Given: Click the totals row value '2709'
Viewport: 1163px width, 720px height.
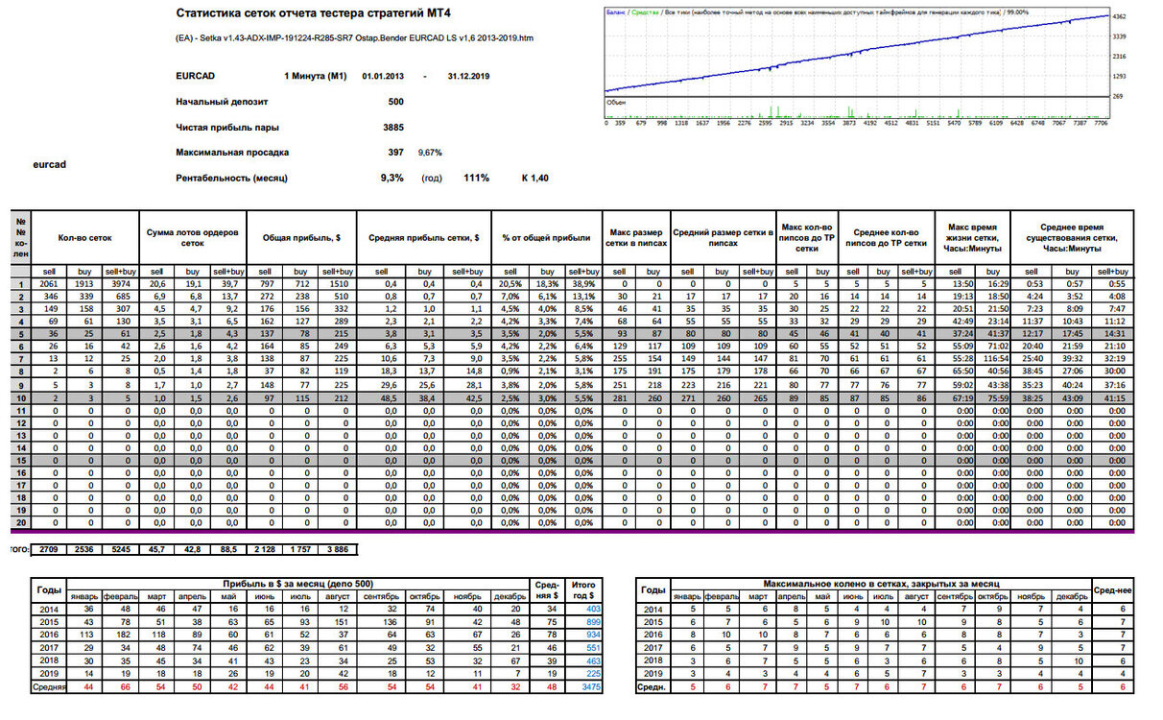Looking at the screenshot, I should coord(48,550).
